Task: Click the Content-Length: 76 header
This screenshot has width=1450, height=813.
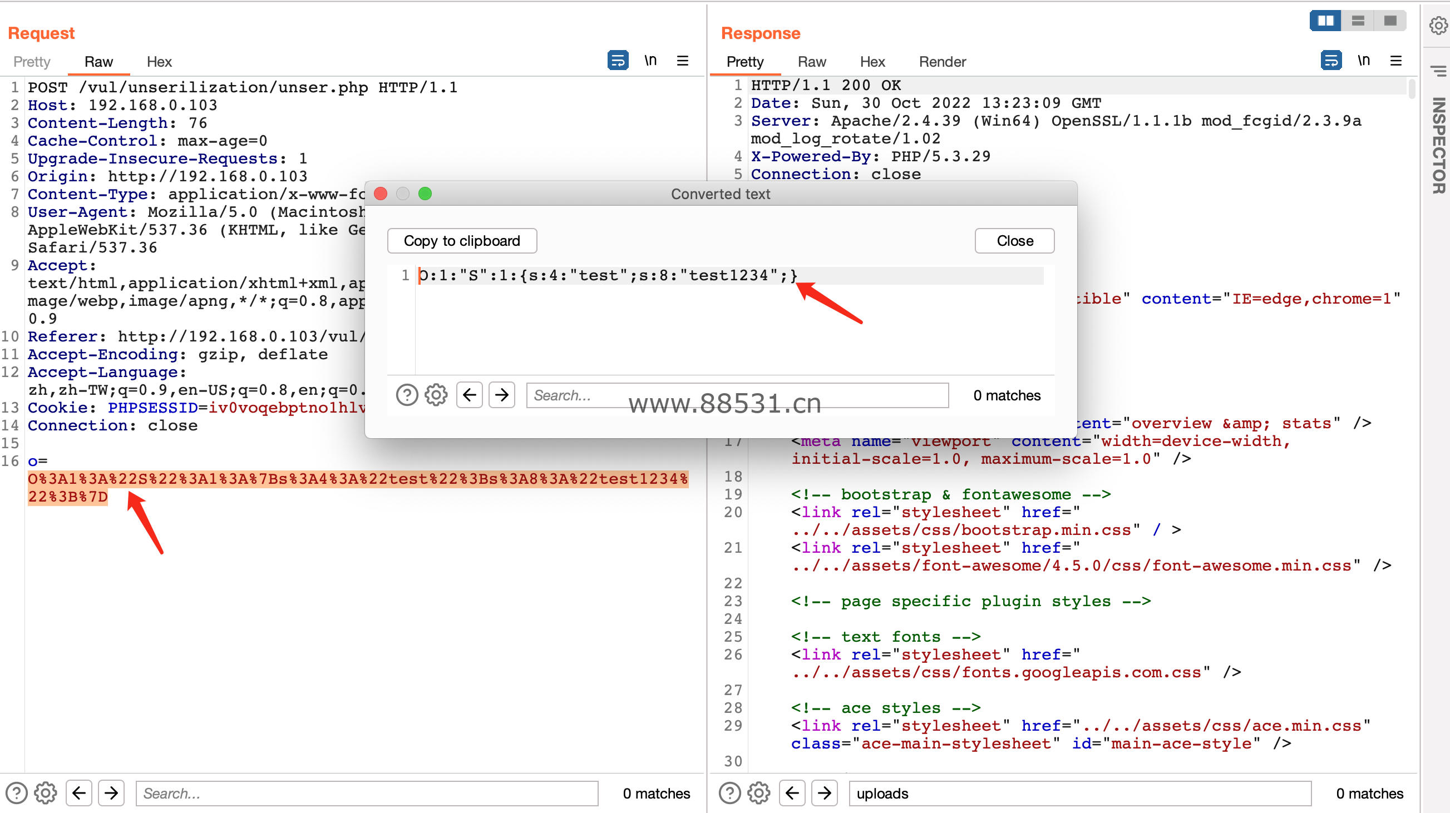Action: click(117, 123)
